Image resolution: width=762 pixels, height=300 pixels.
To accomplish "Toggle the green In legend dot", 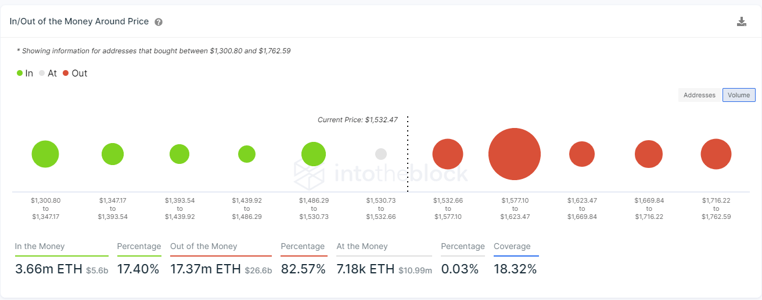I will point(20,73).
